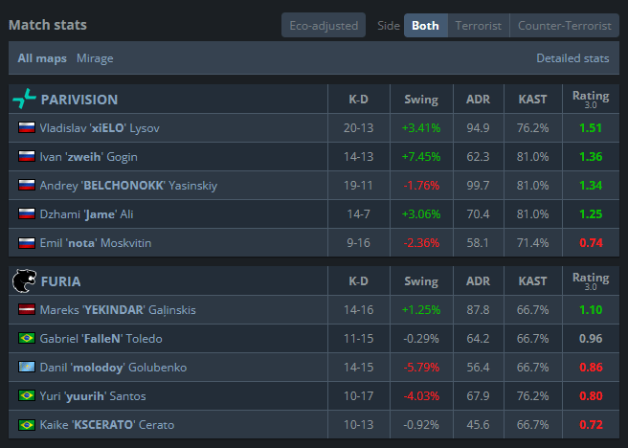Click the PARIVISION team logo icon
The height and width of the screenshot is (448, 628).
(x=24, y=99)
